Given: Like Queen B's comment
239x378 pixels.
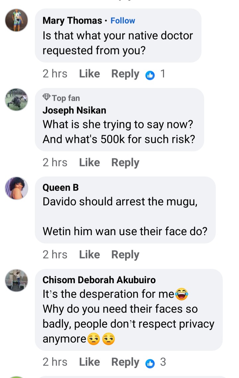Looking at the screenshot, I should pyautogui.click(x=89, y=254).
